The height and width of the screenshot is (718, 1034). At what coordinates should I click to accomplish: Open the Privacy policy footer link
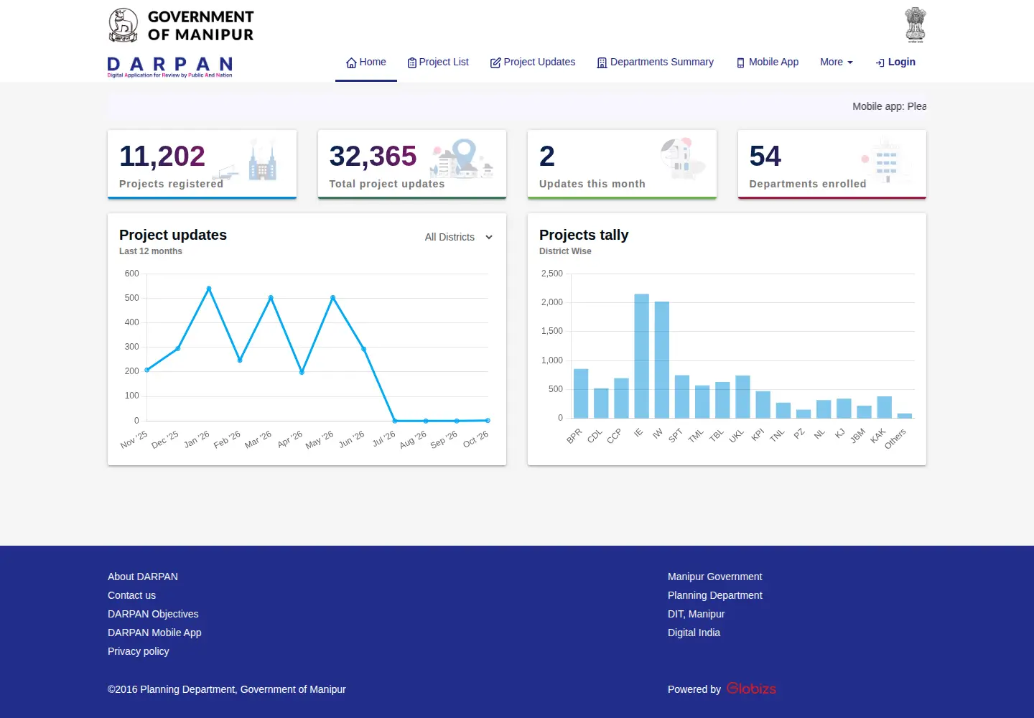point(139,651)
